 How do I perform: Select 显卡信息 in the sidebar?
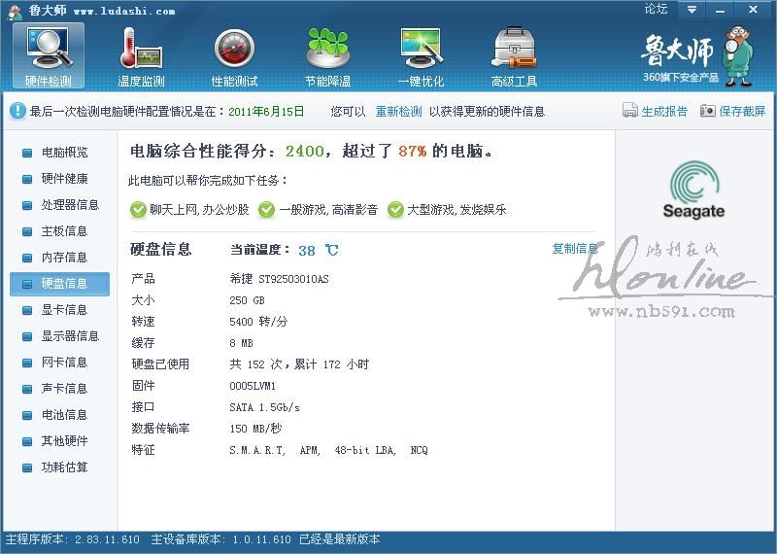[x=59, y=309]
